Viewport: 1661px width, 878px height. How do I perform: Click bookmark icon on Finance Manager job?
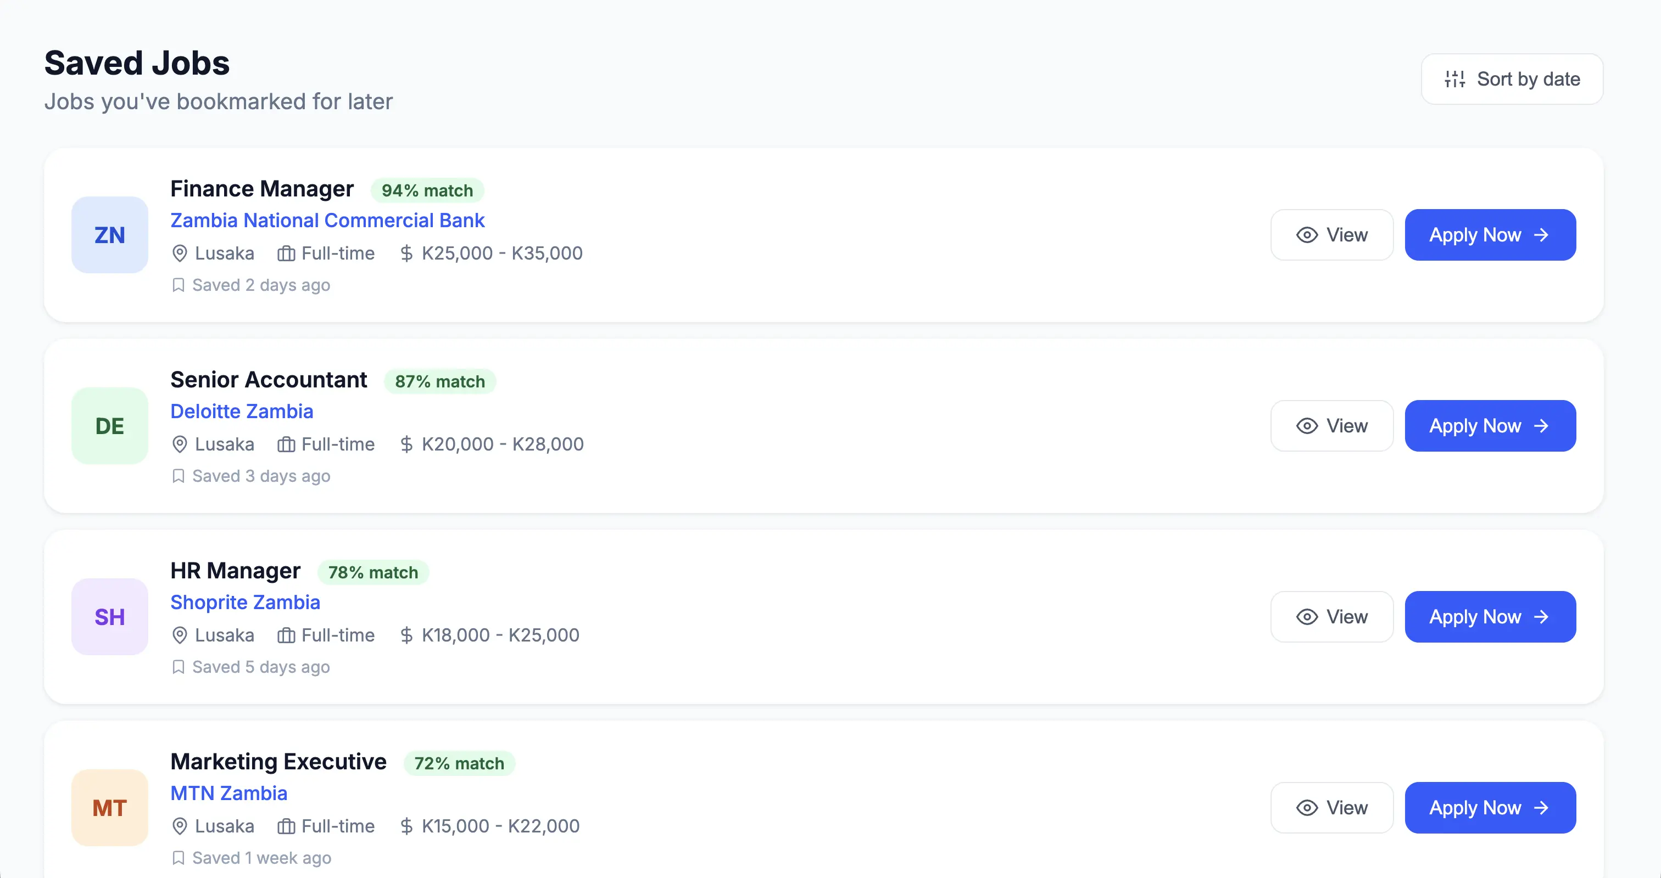pyautogui.click(x=179, y=285)
